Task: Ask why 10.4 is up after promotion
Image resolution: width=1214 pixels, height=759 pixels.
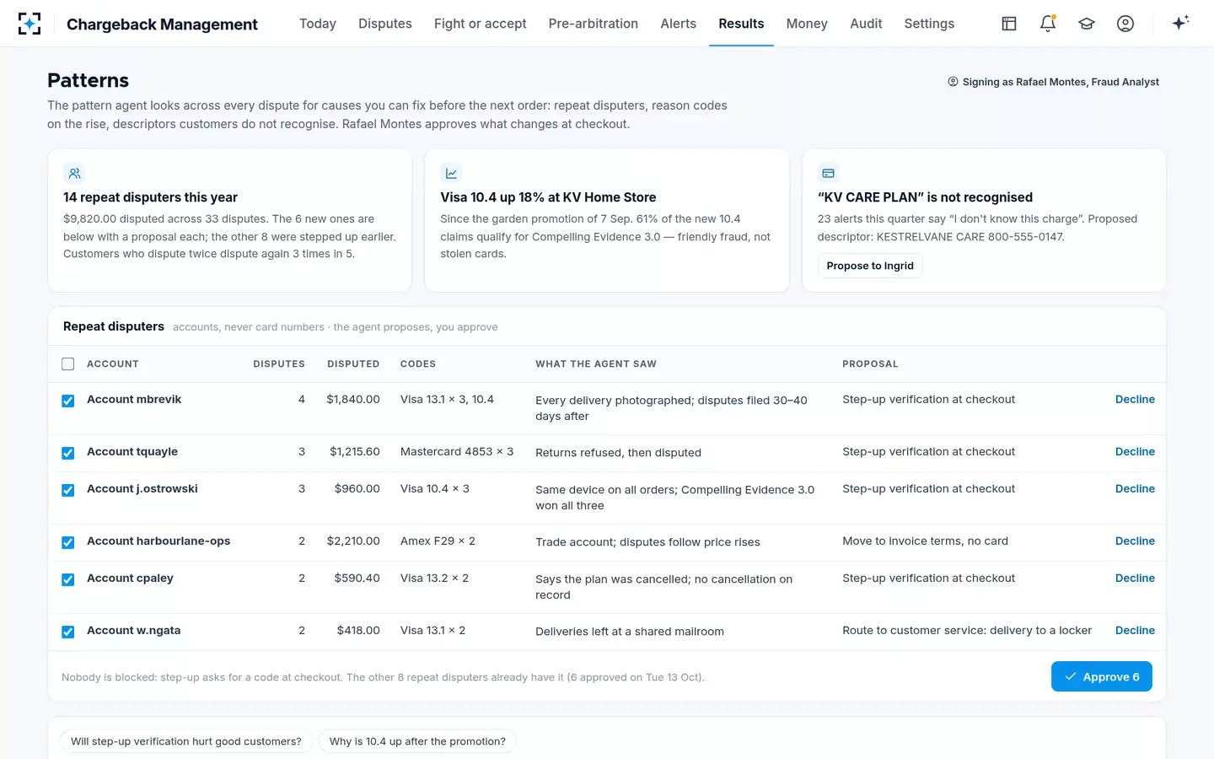Action: coord(417,741)
